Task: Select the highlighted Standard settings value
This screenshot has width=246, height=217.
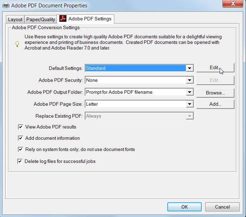Action: 136,68
